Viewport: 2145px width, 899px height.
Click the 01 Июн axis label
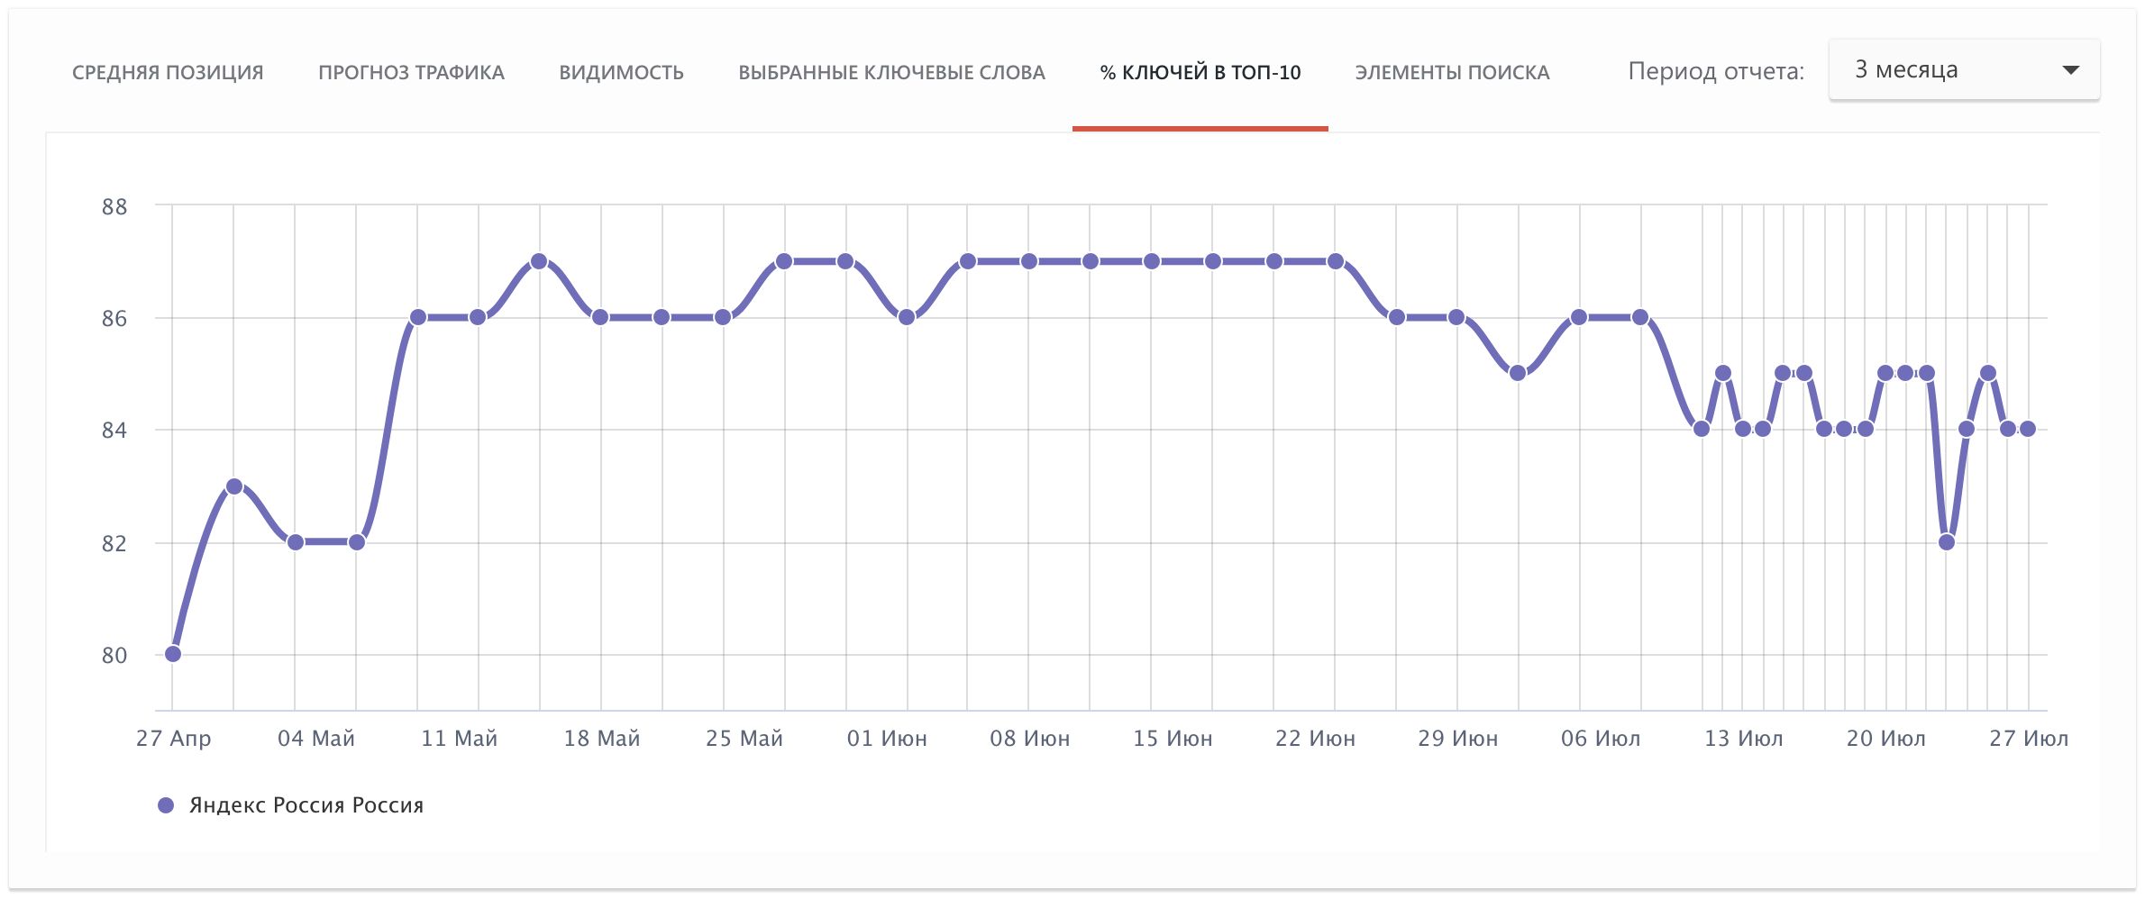coord(887,739)
